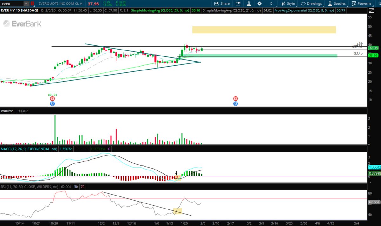Open the Share arrow icon
The width and height of the screenshot is (381, 226).
pos(217,3)
